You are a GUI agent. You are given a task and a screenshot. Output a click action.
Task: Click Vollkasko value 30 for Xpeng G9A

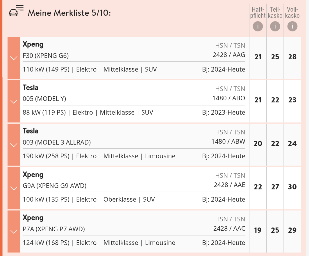(x=292, y=187)
